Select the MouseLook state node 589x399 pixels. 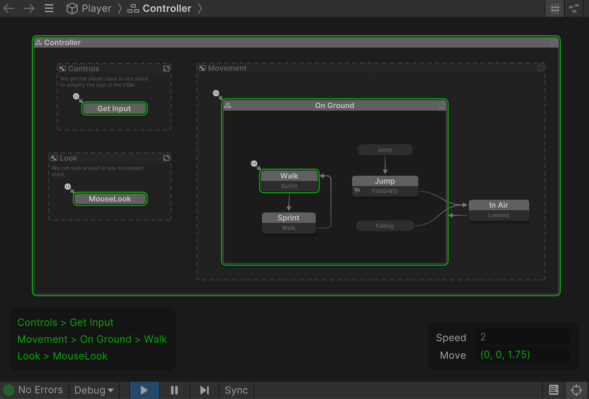pos(110,199)
